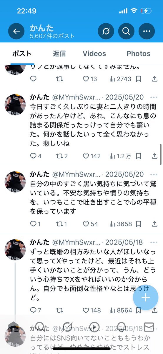This screenshot has width=163, height=354.
Task: Bookmark the post with 1.2万 views
Action: tap(139, 156)
